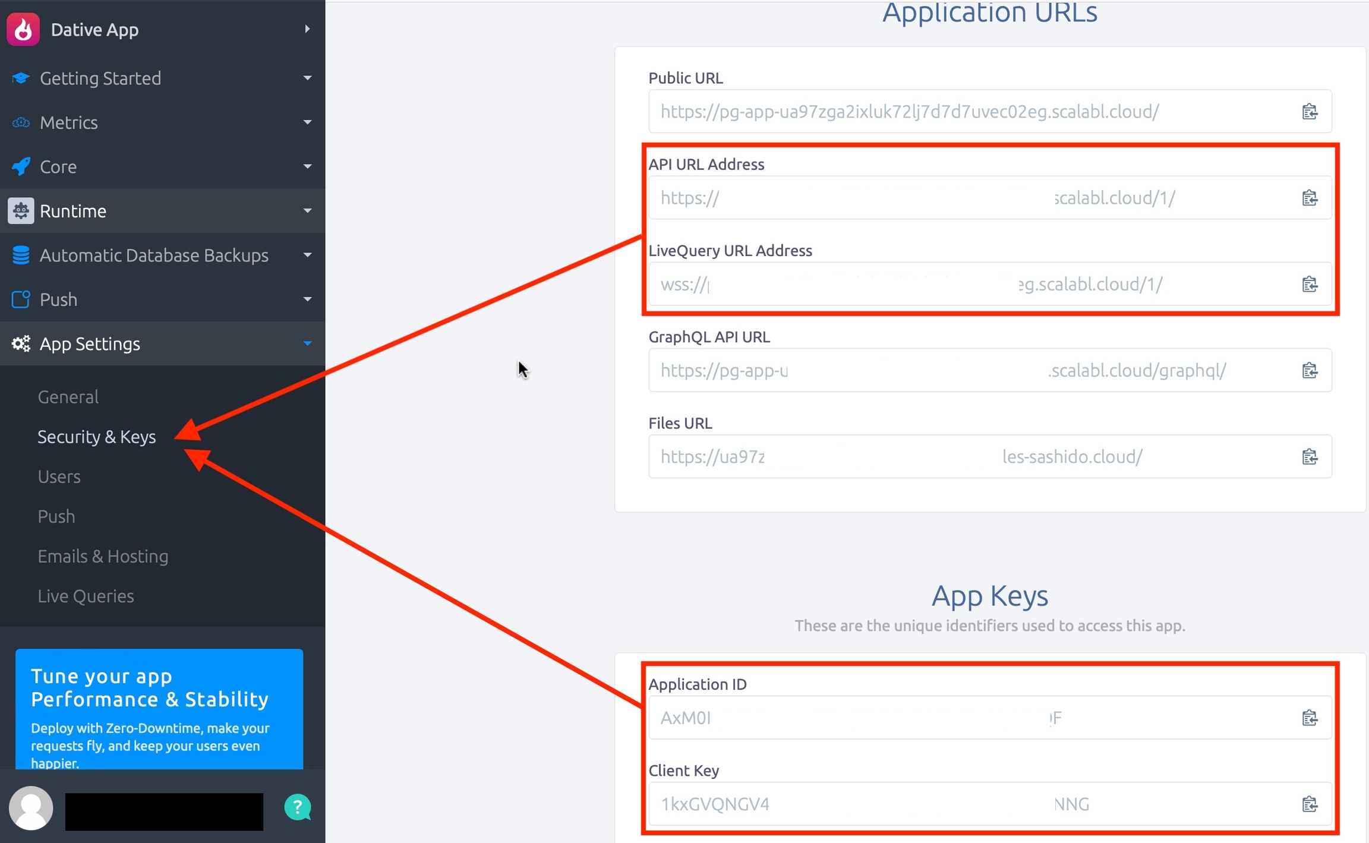Copy the GraphQL API URL
Image resolution: width=1369 pixels, height=843 pixels.
click(1310, 371)
